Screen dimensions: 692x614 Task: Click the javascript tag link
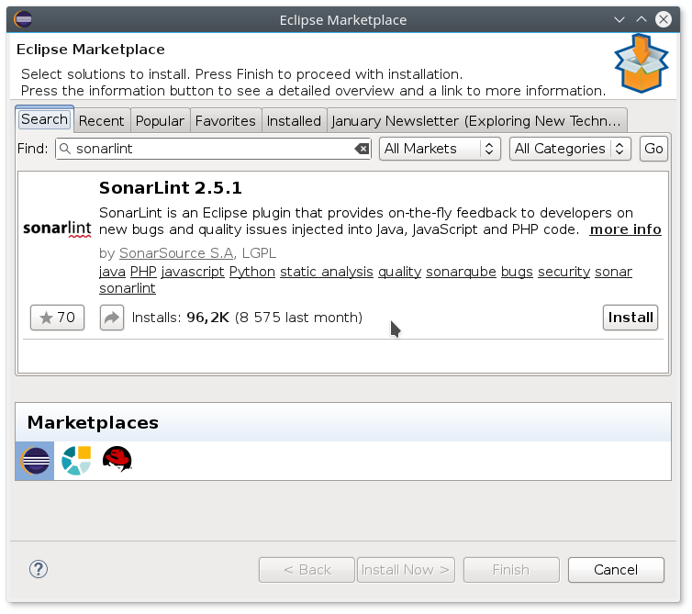pos(193,272)
